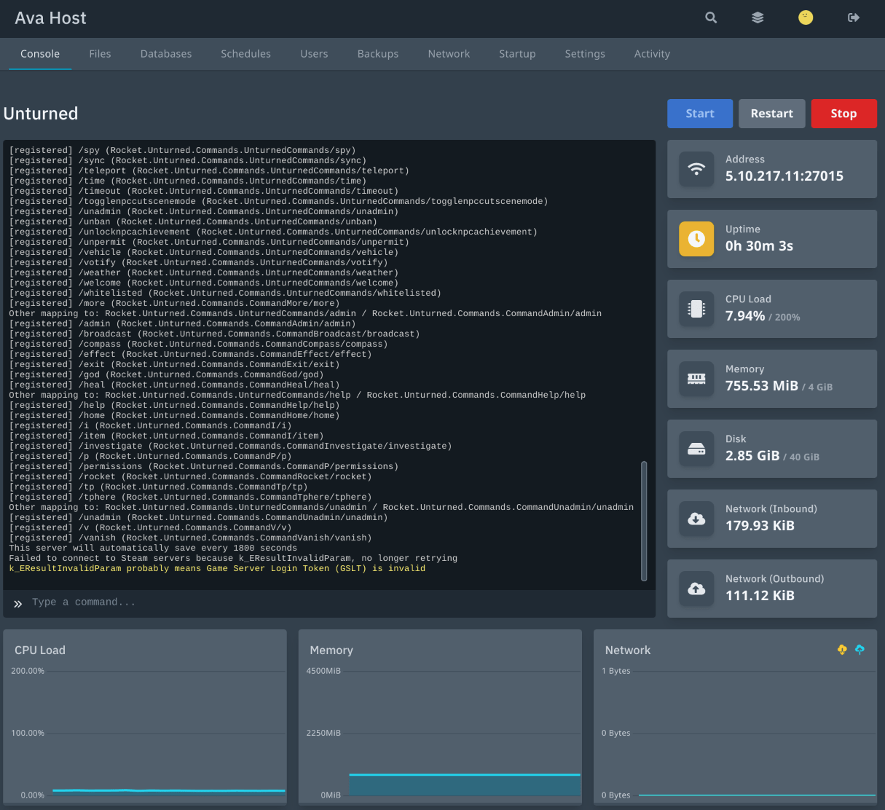Click the Restart server button
The width and height of the screenshot is (885, 810).
tap(772, 114)
